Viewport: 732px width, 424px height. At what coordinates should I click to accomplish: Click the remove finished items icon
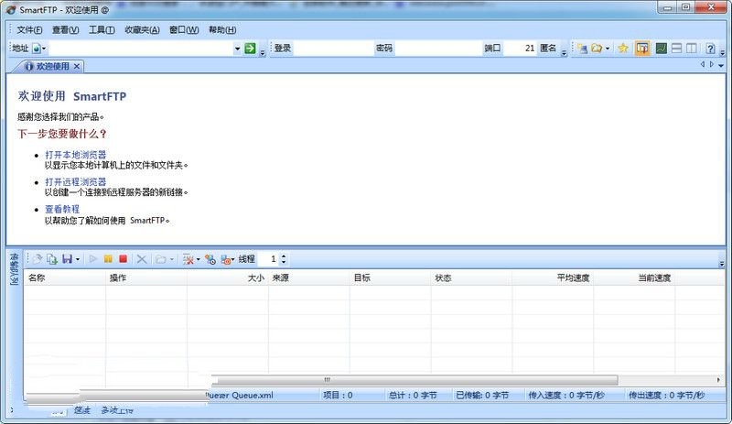(x=188, y=258)
